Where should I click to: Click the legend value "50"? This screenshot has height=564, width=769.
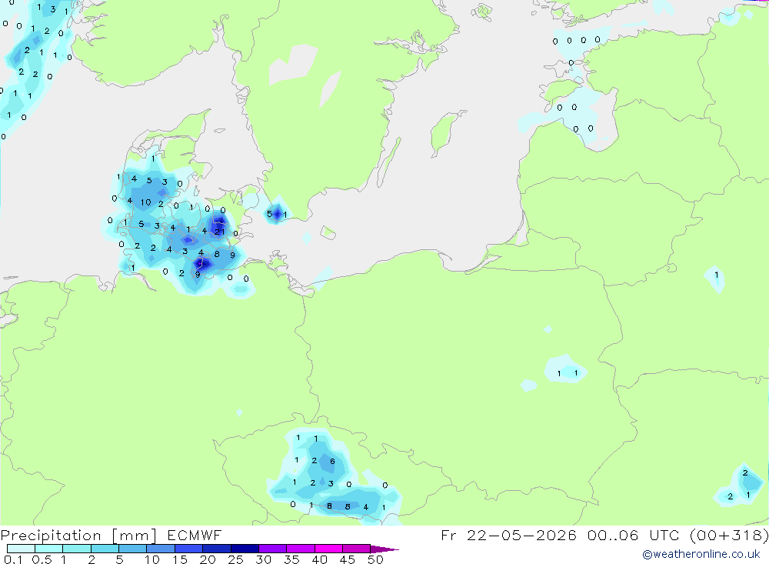[x=375, y=559]
